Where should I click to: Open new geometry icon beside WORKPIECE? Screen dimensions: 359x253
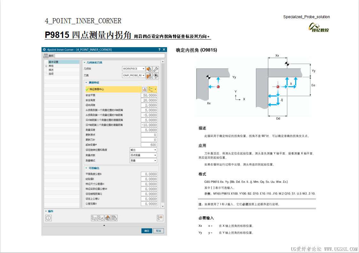pyautogui.click(x=149, y=69)
